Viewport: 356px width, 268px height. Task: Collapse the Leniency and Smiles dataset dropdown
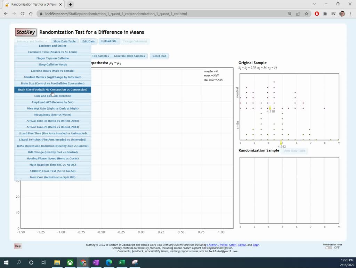32,41
